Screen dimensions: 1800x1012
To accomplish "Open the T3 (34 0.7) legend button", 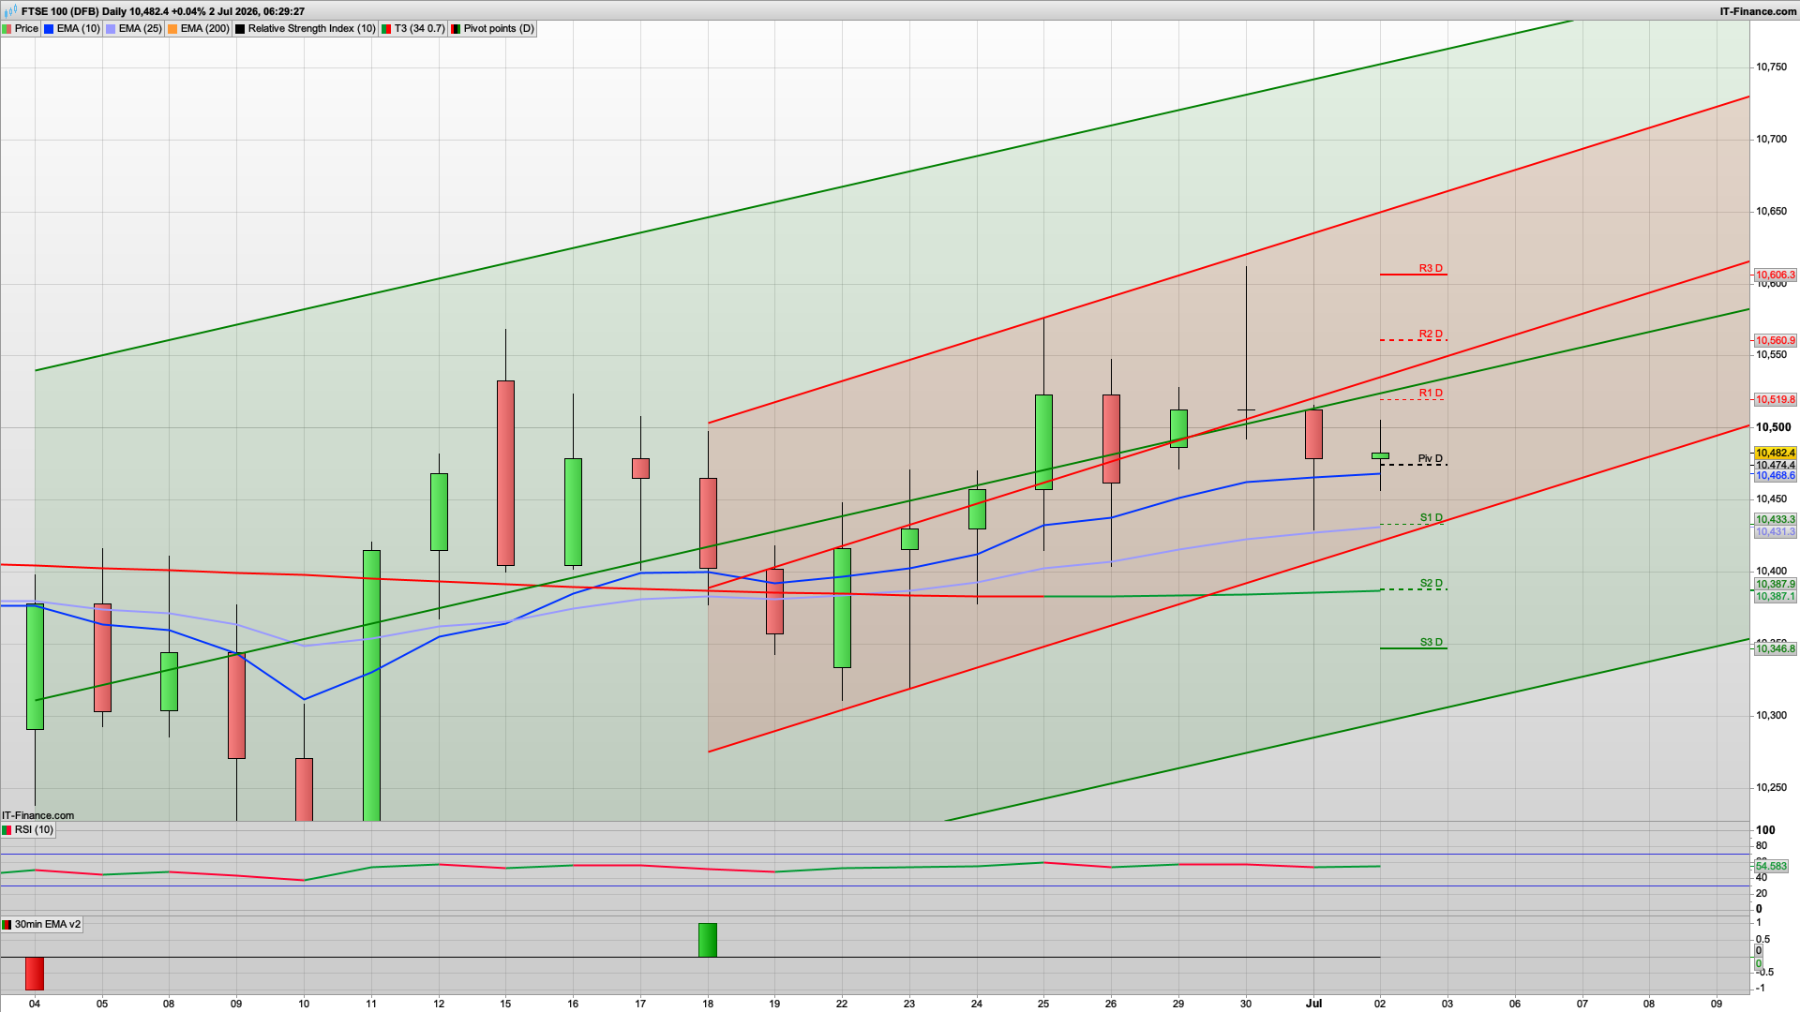I will pyautogui.click(x=413, y=29).
